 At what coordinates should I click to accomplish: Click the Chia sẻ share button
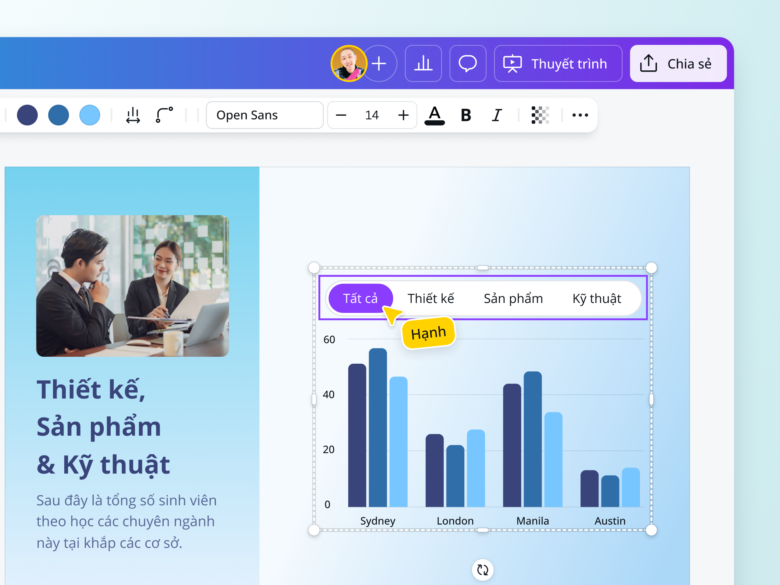click(x=678, y=63)
